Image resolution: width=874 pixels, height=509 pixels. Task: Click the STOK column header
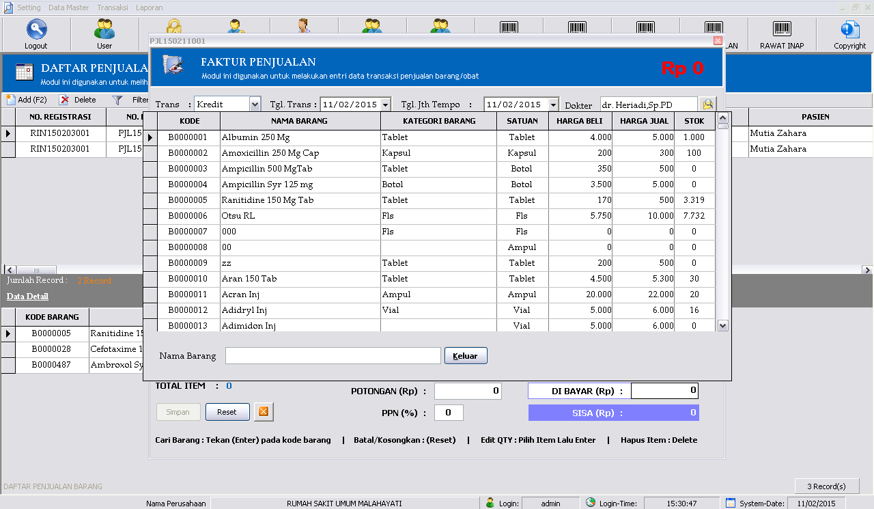click(x=694, y=121)
